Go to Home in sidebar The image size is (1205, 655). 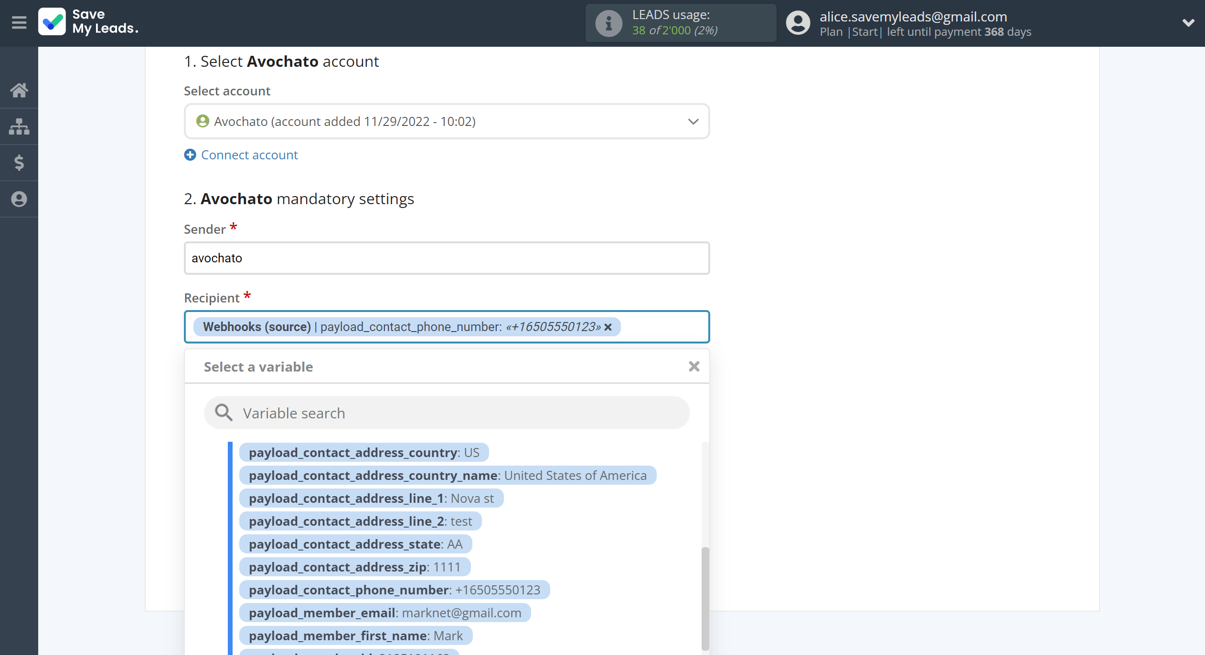point(19,90)
